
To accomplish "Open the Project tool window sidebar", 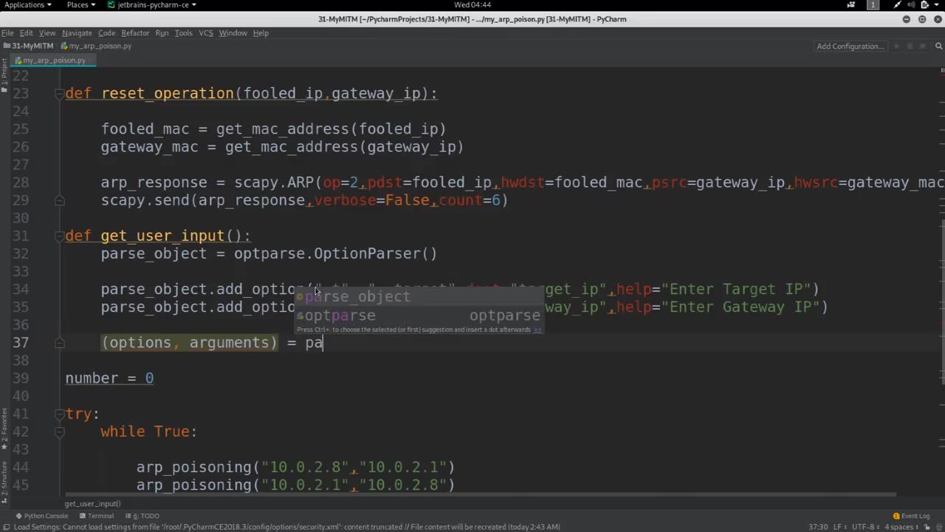I will (x=4, y=76).
